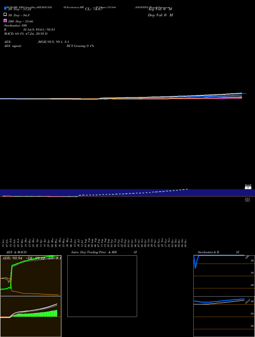This screenshot has width=255, height=337.
Task: Click the empty Intra Day Trading Price chart box
Action: (x=102, y=286)
